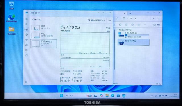Open File Explorer toolbar three-dot menu
182x106 pixels.
(x=144, y=25)
